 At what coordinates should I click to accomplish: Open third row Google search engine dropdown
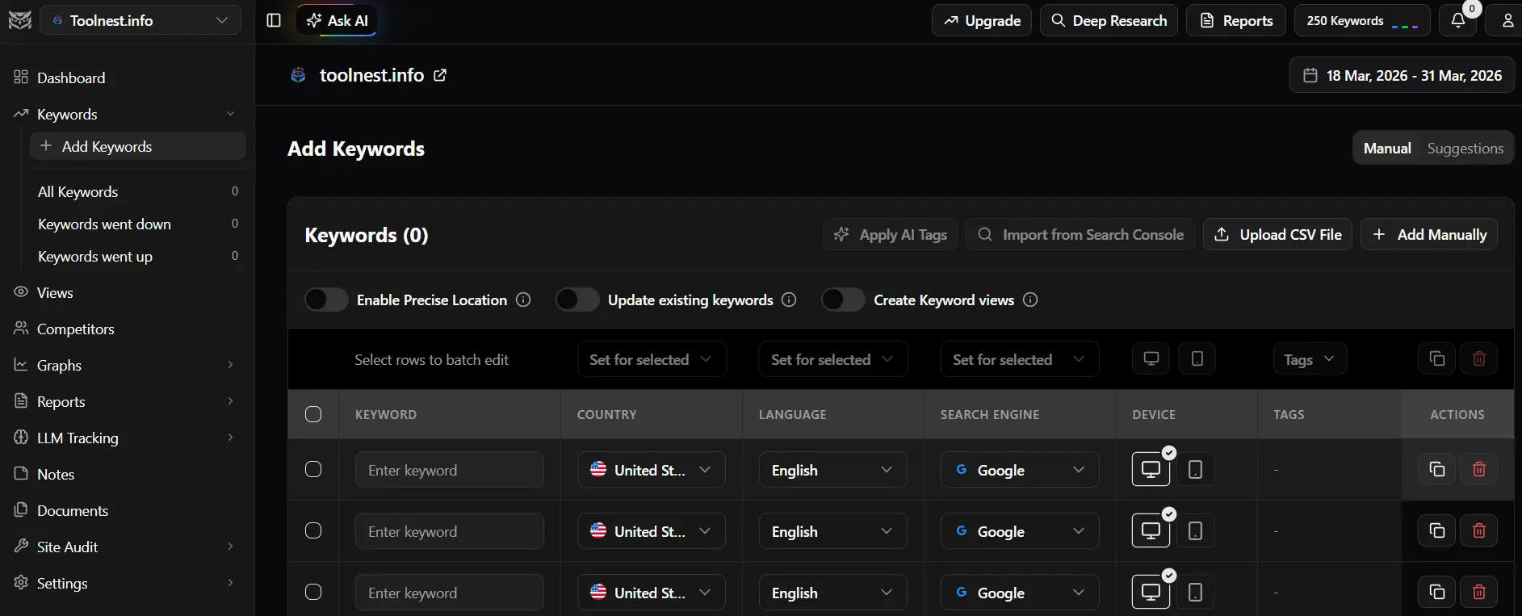coord(1020,593)
